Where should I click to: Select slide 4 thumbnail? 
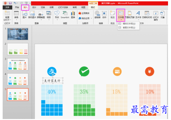pos(18,79)
